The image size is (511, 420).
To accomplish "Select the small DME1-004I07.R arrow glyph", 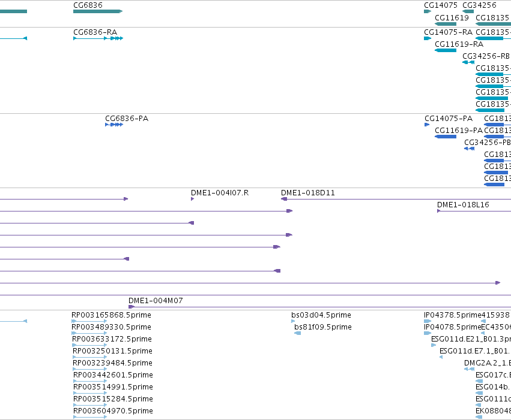I will click(192, 199).
